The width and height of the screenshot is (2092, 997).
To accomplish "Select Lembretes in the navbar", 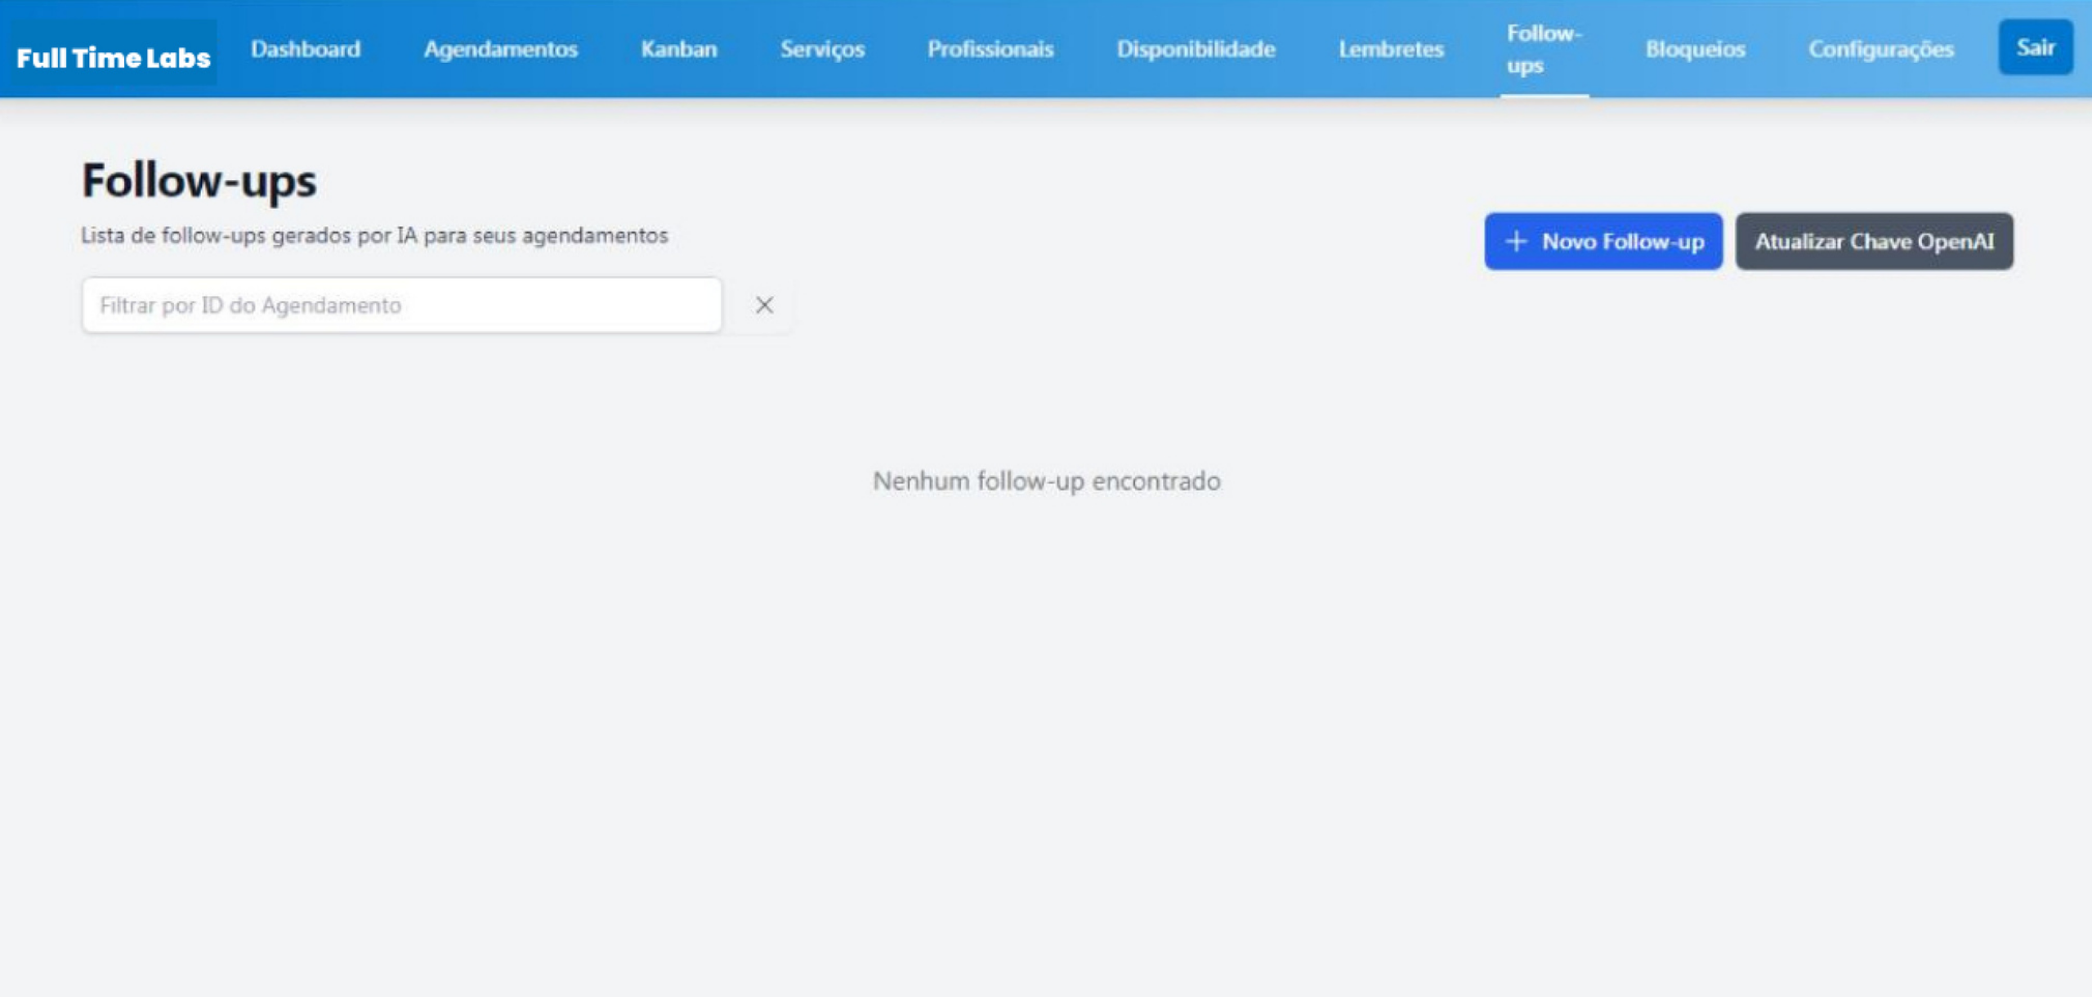I will pos(1391,49).
